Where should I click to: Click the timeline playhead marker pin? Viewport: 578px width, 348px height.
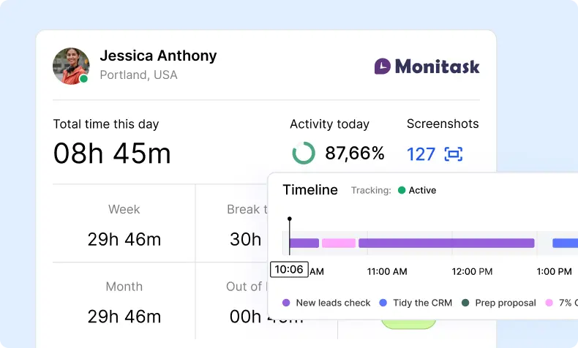point(290,219)
